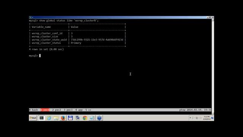Click the wsrep_cluster_size variable name
This screenshot has width=243, height=137.
point(45,37)
